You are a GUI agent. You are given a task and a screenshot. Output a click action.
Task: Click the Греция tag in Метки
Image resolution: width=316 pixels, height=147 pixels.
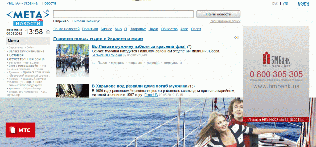(39, 69)
